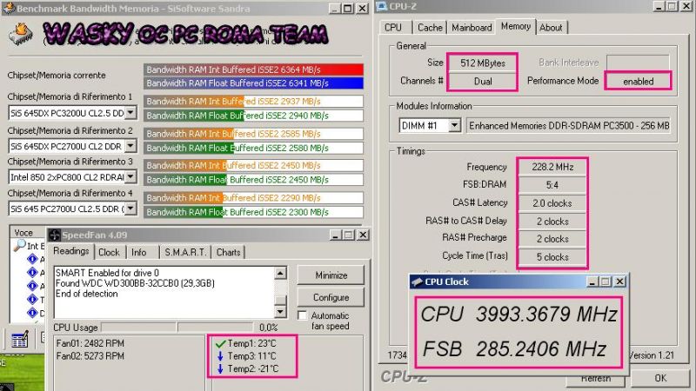
Task: Click the CAS# Latency 2.0 clocks value
Action: [552, 203]
